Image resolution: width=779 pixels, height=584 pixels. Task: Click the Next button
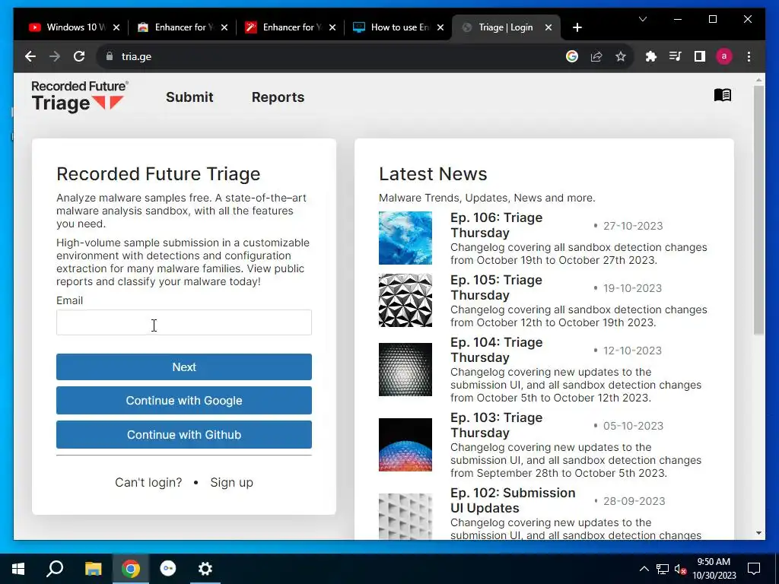click(x=184, y=367)
